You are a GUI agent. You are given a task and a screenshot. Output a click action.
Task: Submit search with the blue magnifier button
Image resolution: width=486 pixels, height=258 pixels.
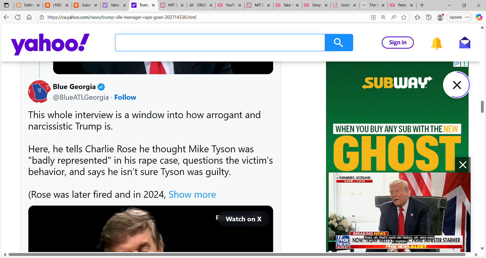pos(339,43)
